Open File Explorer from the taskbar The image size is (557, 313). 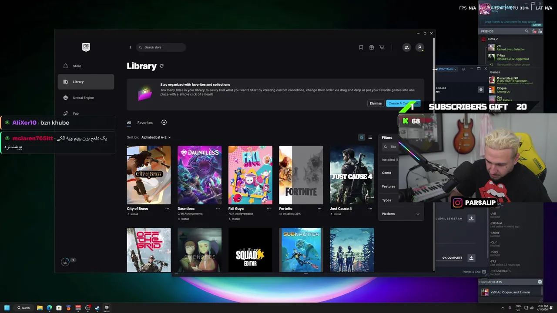coord(40,308)
